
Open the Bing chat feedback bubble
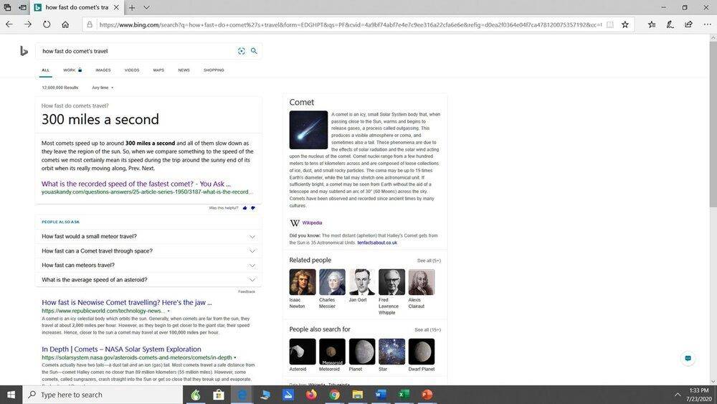[688, 358]
